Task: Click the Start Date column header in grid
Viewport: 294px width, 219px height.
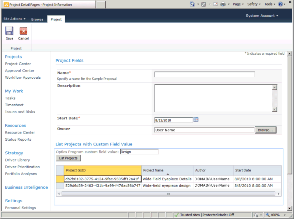Action: pos(257,171)
